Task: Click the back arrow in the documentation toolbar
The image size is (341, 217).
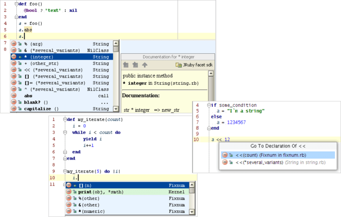Action: click(125, 65)
